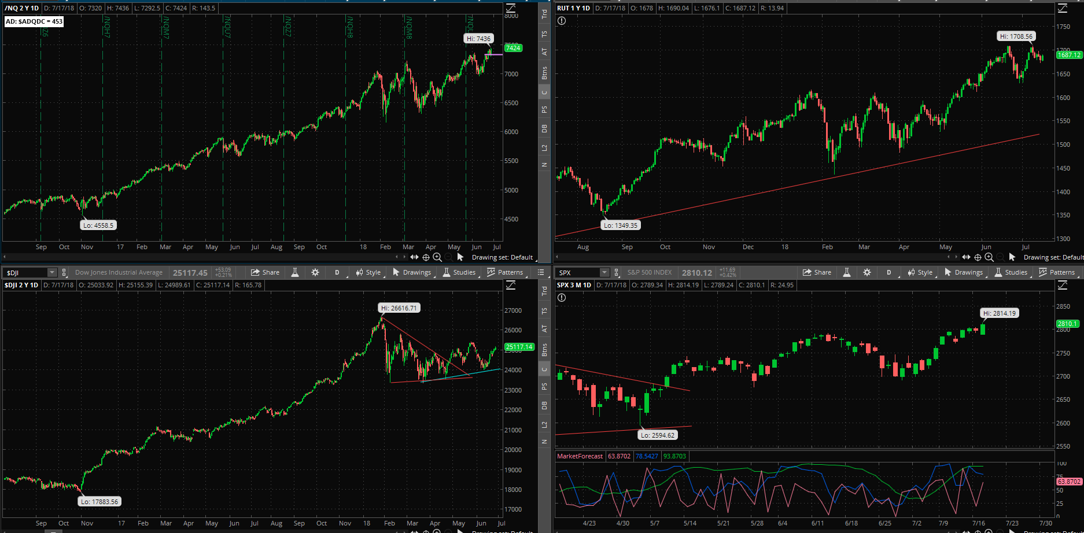Toggle the L2 side tab on the /NQ chart
The image size is (1084, 533).
coord(544,147)
